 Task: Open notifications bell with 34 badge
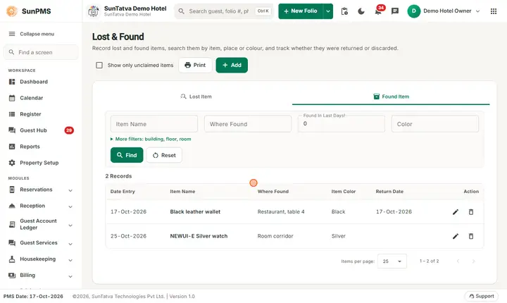point(378,11)
